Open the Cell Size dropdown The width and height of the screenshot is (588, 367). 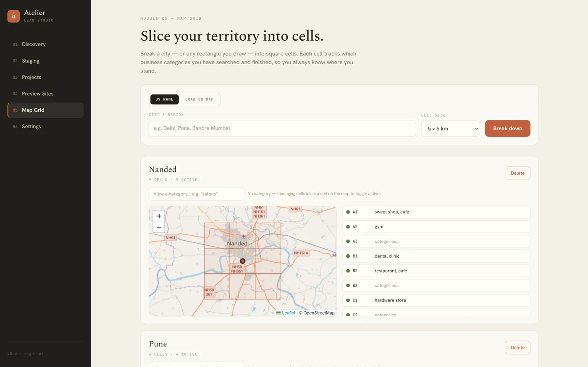point(450,128)
